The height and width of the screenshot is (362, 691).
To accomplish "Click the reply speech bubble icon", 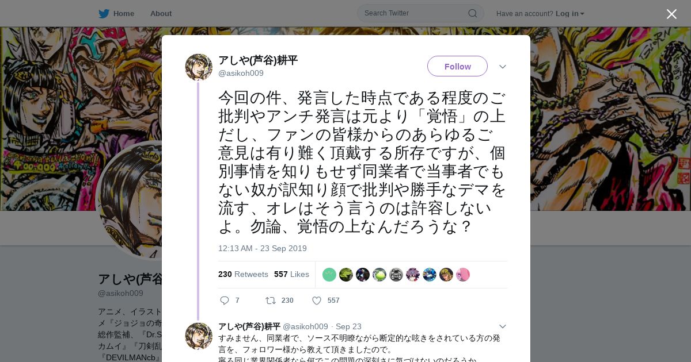I will 225,301.
